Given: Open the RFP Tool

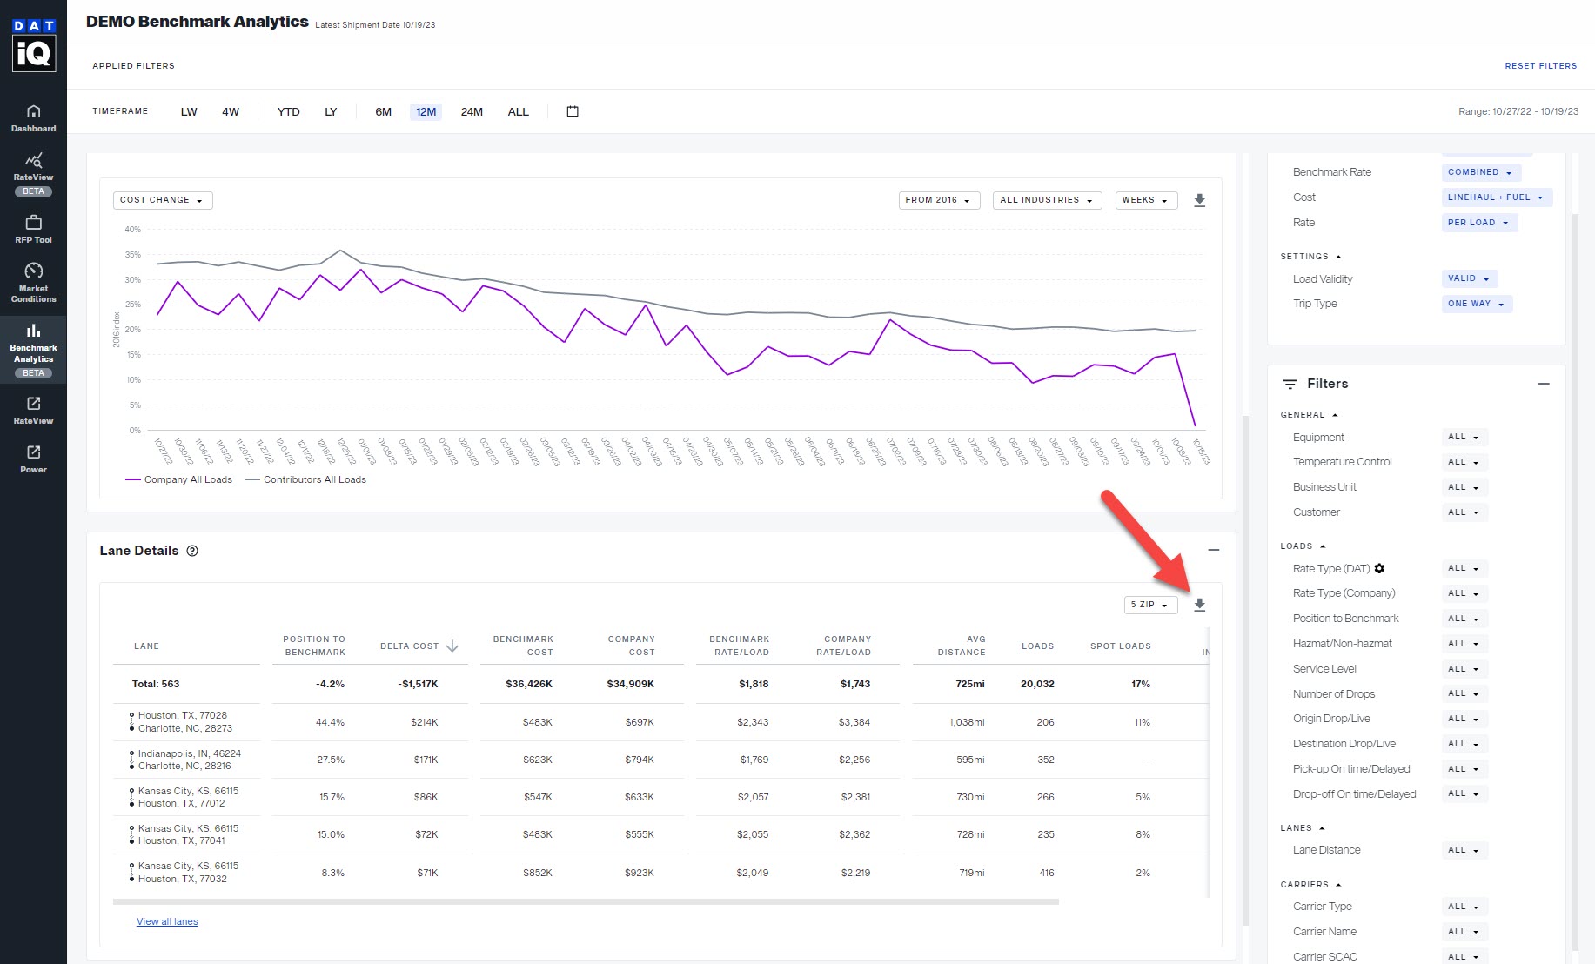Looking at the screenshot, I should point(33,228).
